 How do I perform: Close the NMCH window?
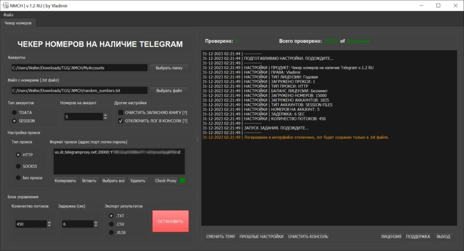point(455,5)
